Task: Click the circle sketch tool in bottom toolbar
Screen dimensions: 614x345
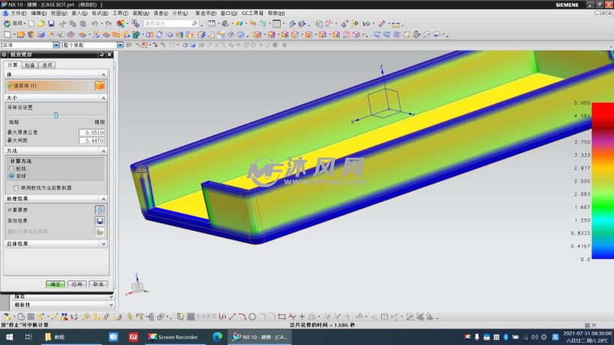Action: [x=252, y=317]
